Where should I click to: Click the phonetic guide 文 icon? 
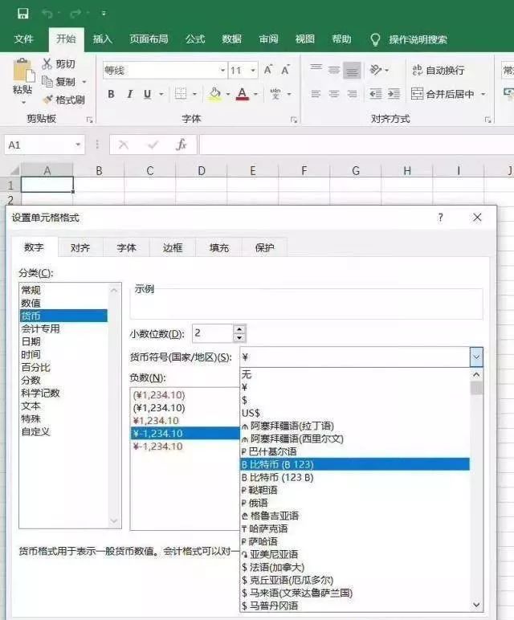275,94
